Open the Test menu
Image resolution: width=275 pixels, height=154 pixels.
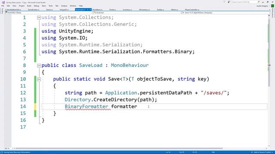[57, 6]
